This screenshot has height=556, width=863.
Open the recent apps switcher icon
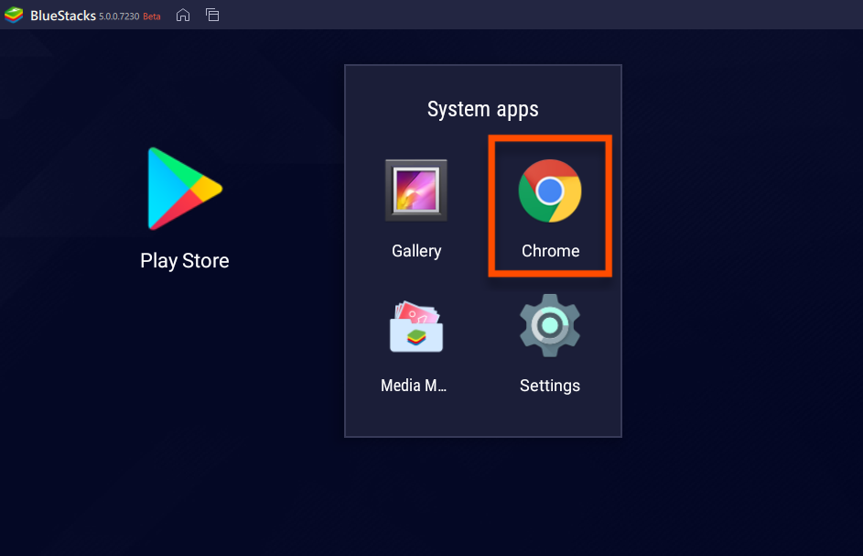213,16
